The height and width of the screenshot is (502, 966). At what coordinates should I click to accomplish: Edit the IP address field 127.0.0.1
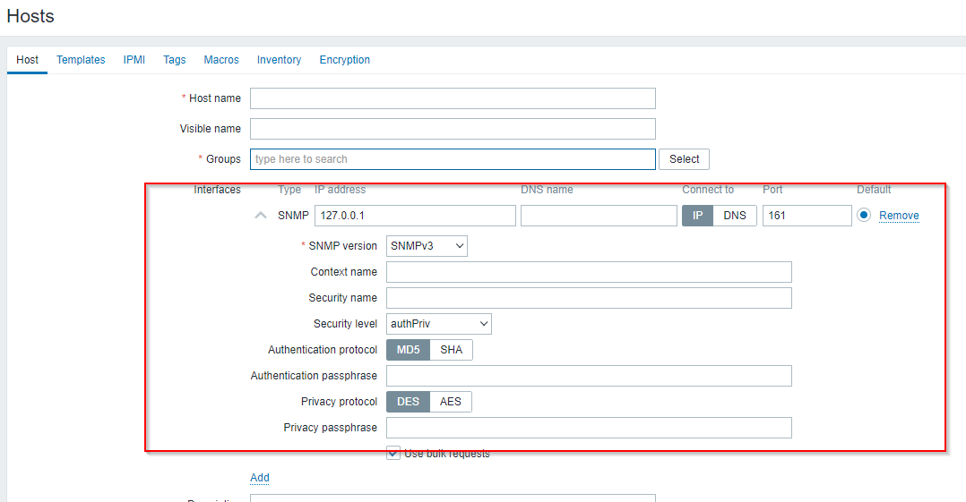[x=415, y=216]
